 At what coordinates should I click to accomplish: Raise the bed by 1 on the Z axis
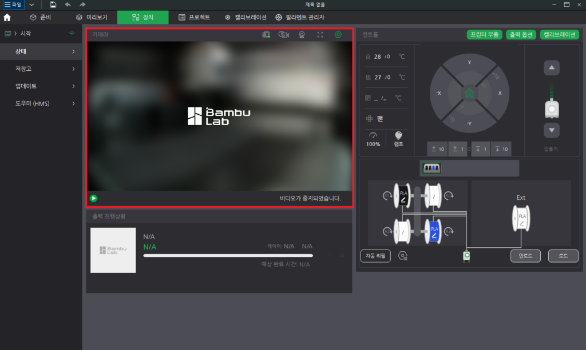[458, 149]
